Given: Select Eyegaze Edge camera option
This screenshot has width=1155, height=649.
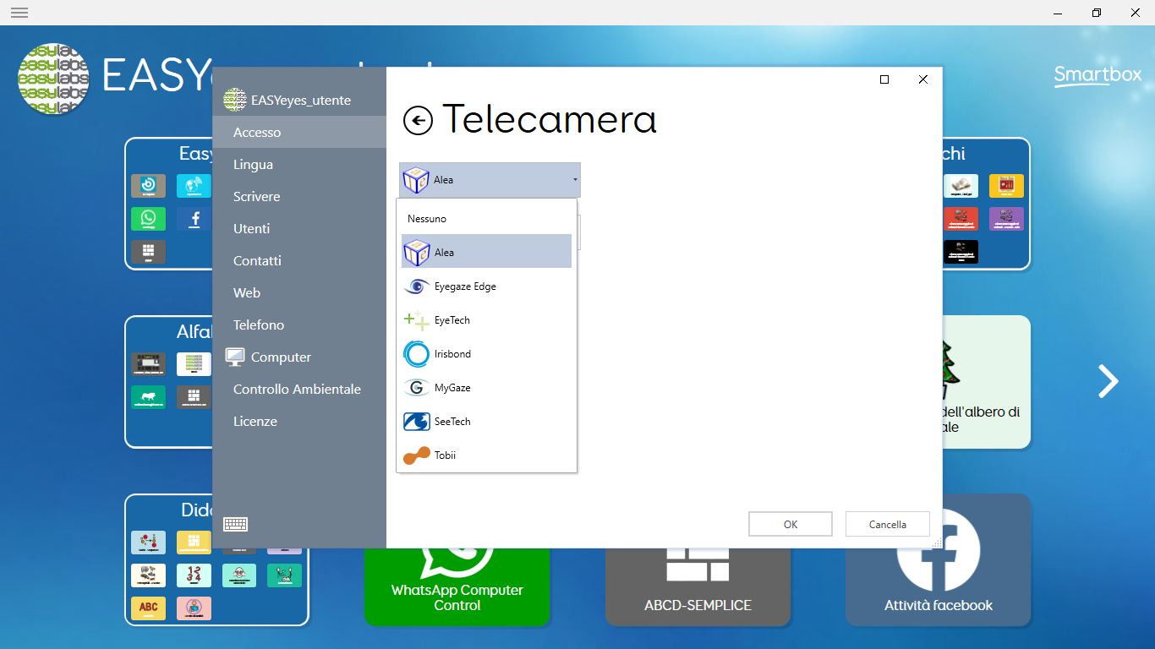Looking at the screenshot, I should click(x=486, y=286).
